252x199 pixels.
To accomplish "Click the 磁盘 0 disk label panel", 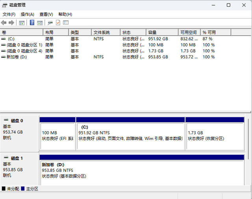I will coord(19,134).
